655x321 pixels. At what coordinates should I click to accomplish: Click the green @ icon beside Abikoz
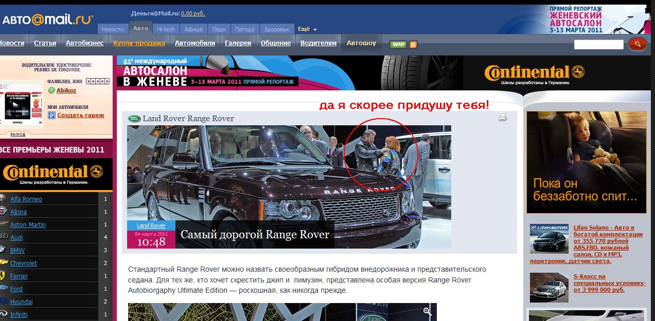pos(51,90)
